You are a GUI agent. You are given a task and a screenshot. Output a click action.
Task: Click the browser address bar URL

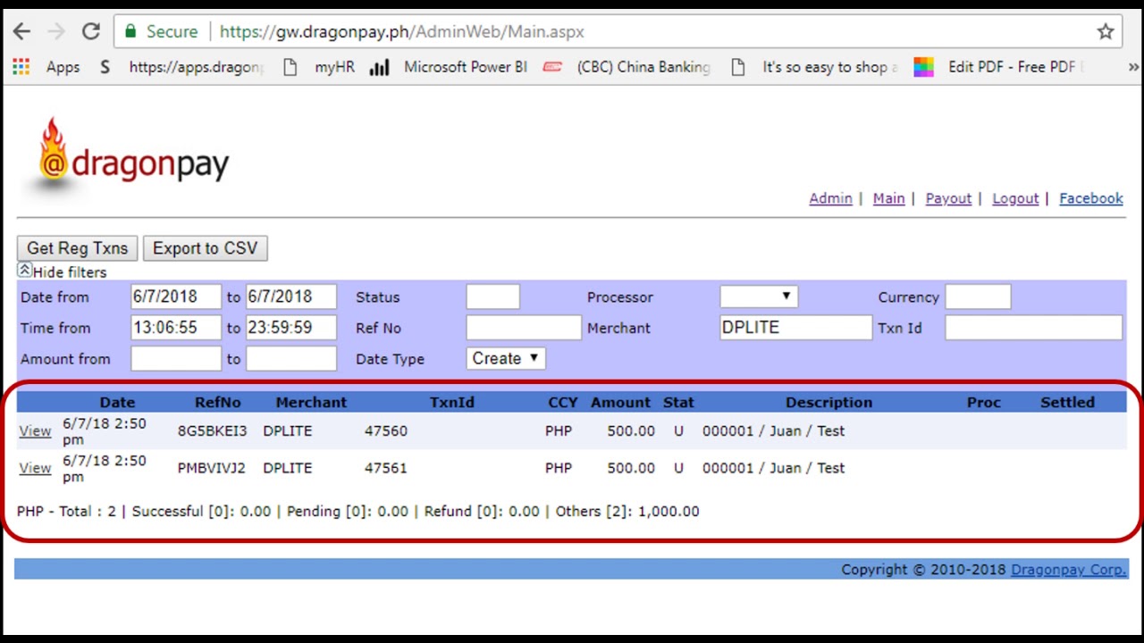pyautogui.click(x=401, y=31)
